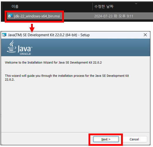Click the Setup window title text

[49, 35]
